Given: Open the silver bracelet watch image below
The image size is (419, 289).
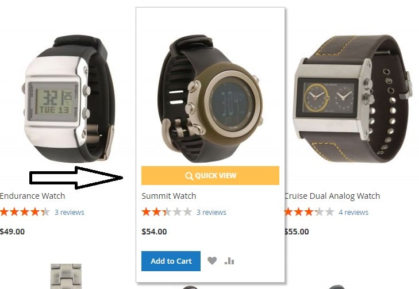Looking at the screenshot, I should point(66,276).
